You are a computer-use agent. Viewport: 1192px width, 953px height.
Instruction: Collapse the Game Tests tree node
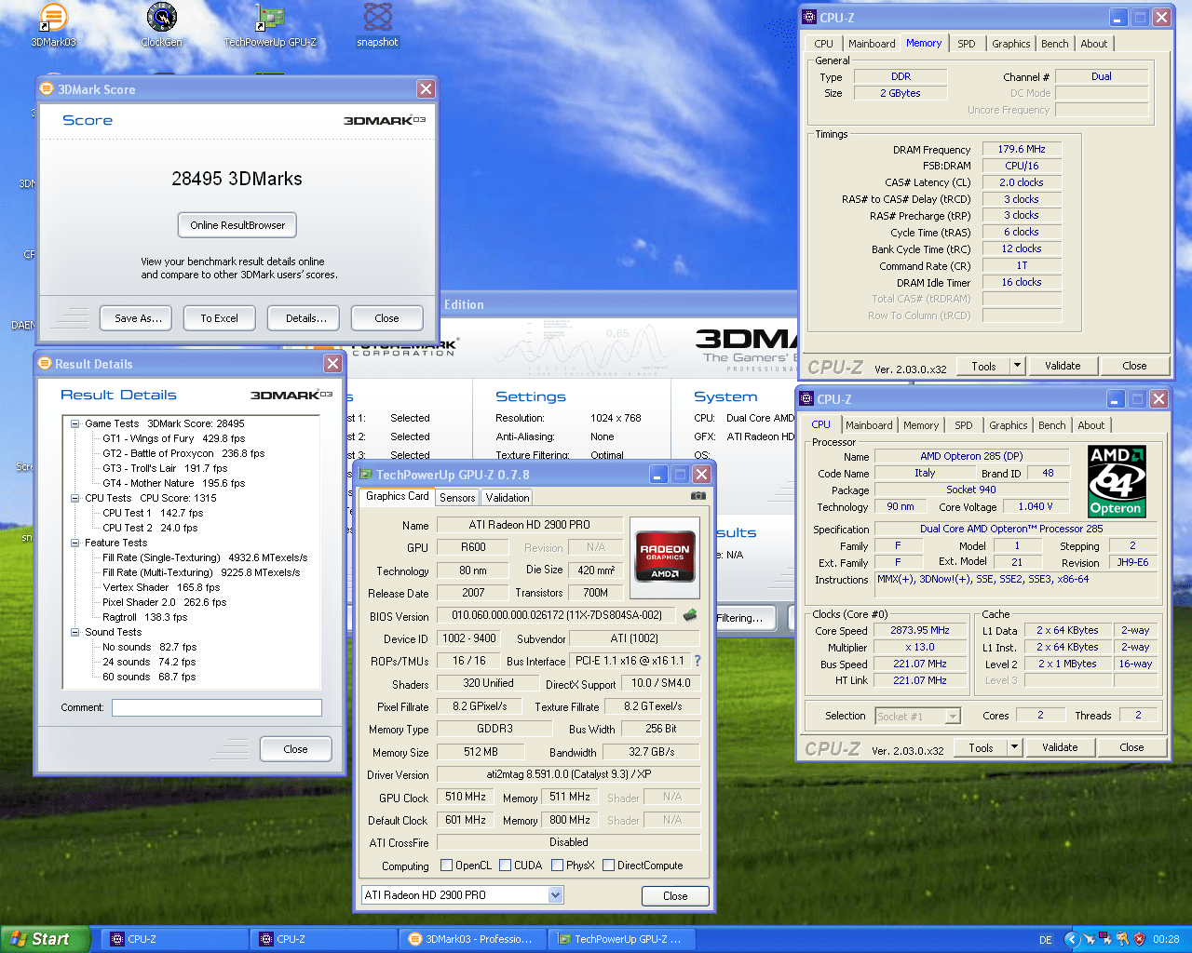pyautogui.click(x=74, y=423)
